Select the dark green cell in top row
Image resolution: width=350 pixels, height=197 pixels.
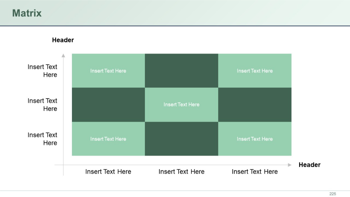(181, 70)
